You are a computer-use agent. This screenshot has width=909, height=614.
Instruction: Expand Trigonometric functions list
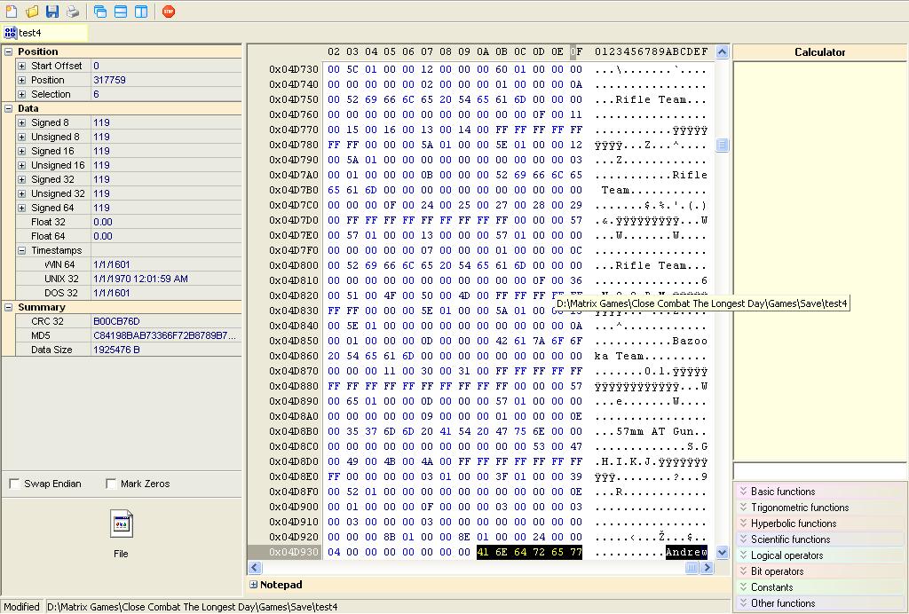[819, 508]
